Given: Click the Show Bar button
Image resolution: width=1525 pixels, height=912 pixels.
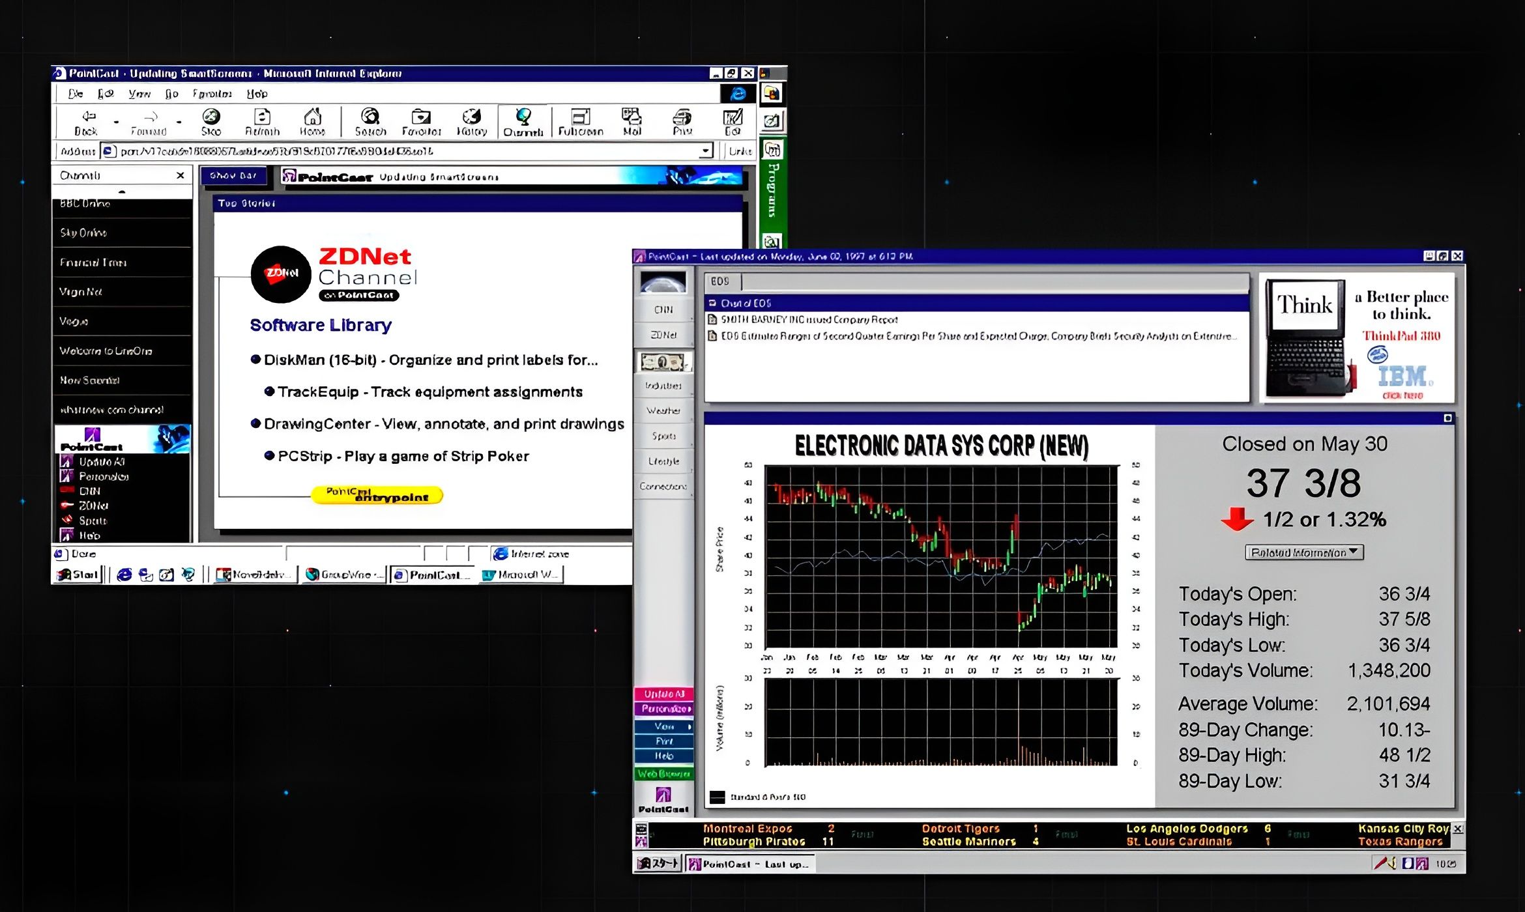Looking at the screenshot, I should (x=233, y=176).
